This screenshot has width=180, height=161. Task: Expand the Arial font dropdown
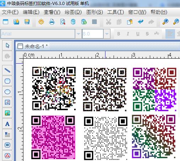(78, 34)
